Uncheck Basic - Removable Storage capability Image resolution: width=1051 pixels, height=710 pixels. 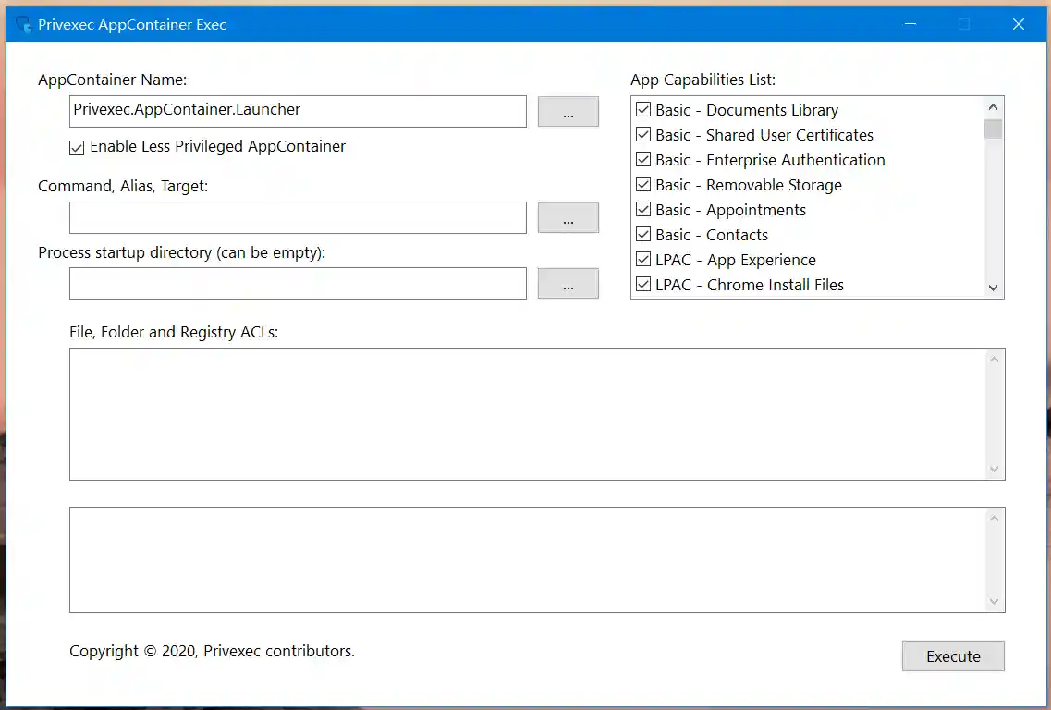(x=642, y=184)
